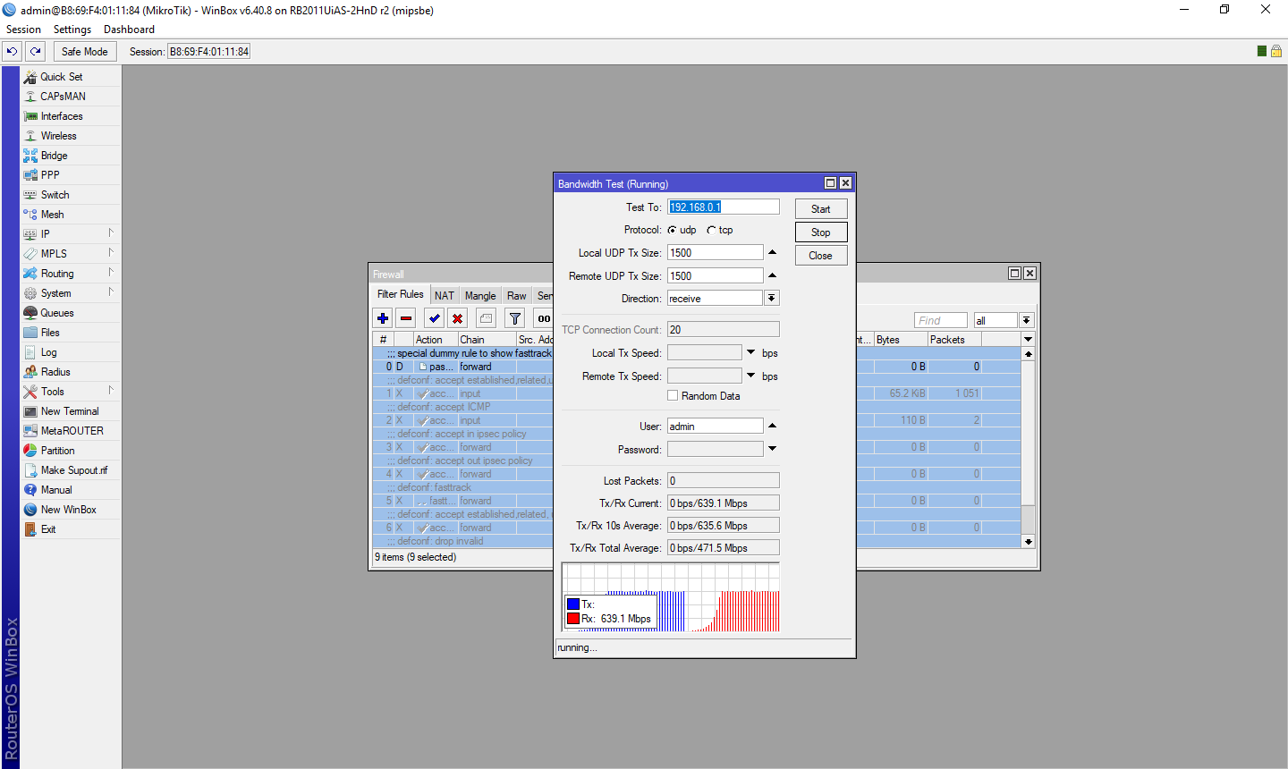
Task: Click the blue checkmark enable-rule icon
Action: click(435, 318)
